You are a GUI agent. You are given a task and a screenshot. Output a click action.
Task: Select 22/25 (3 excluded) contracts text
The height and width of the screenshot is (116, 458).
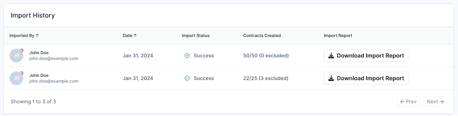pos(266,78)
